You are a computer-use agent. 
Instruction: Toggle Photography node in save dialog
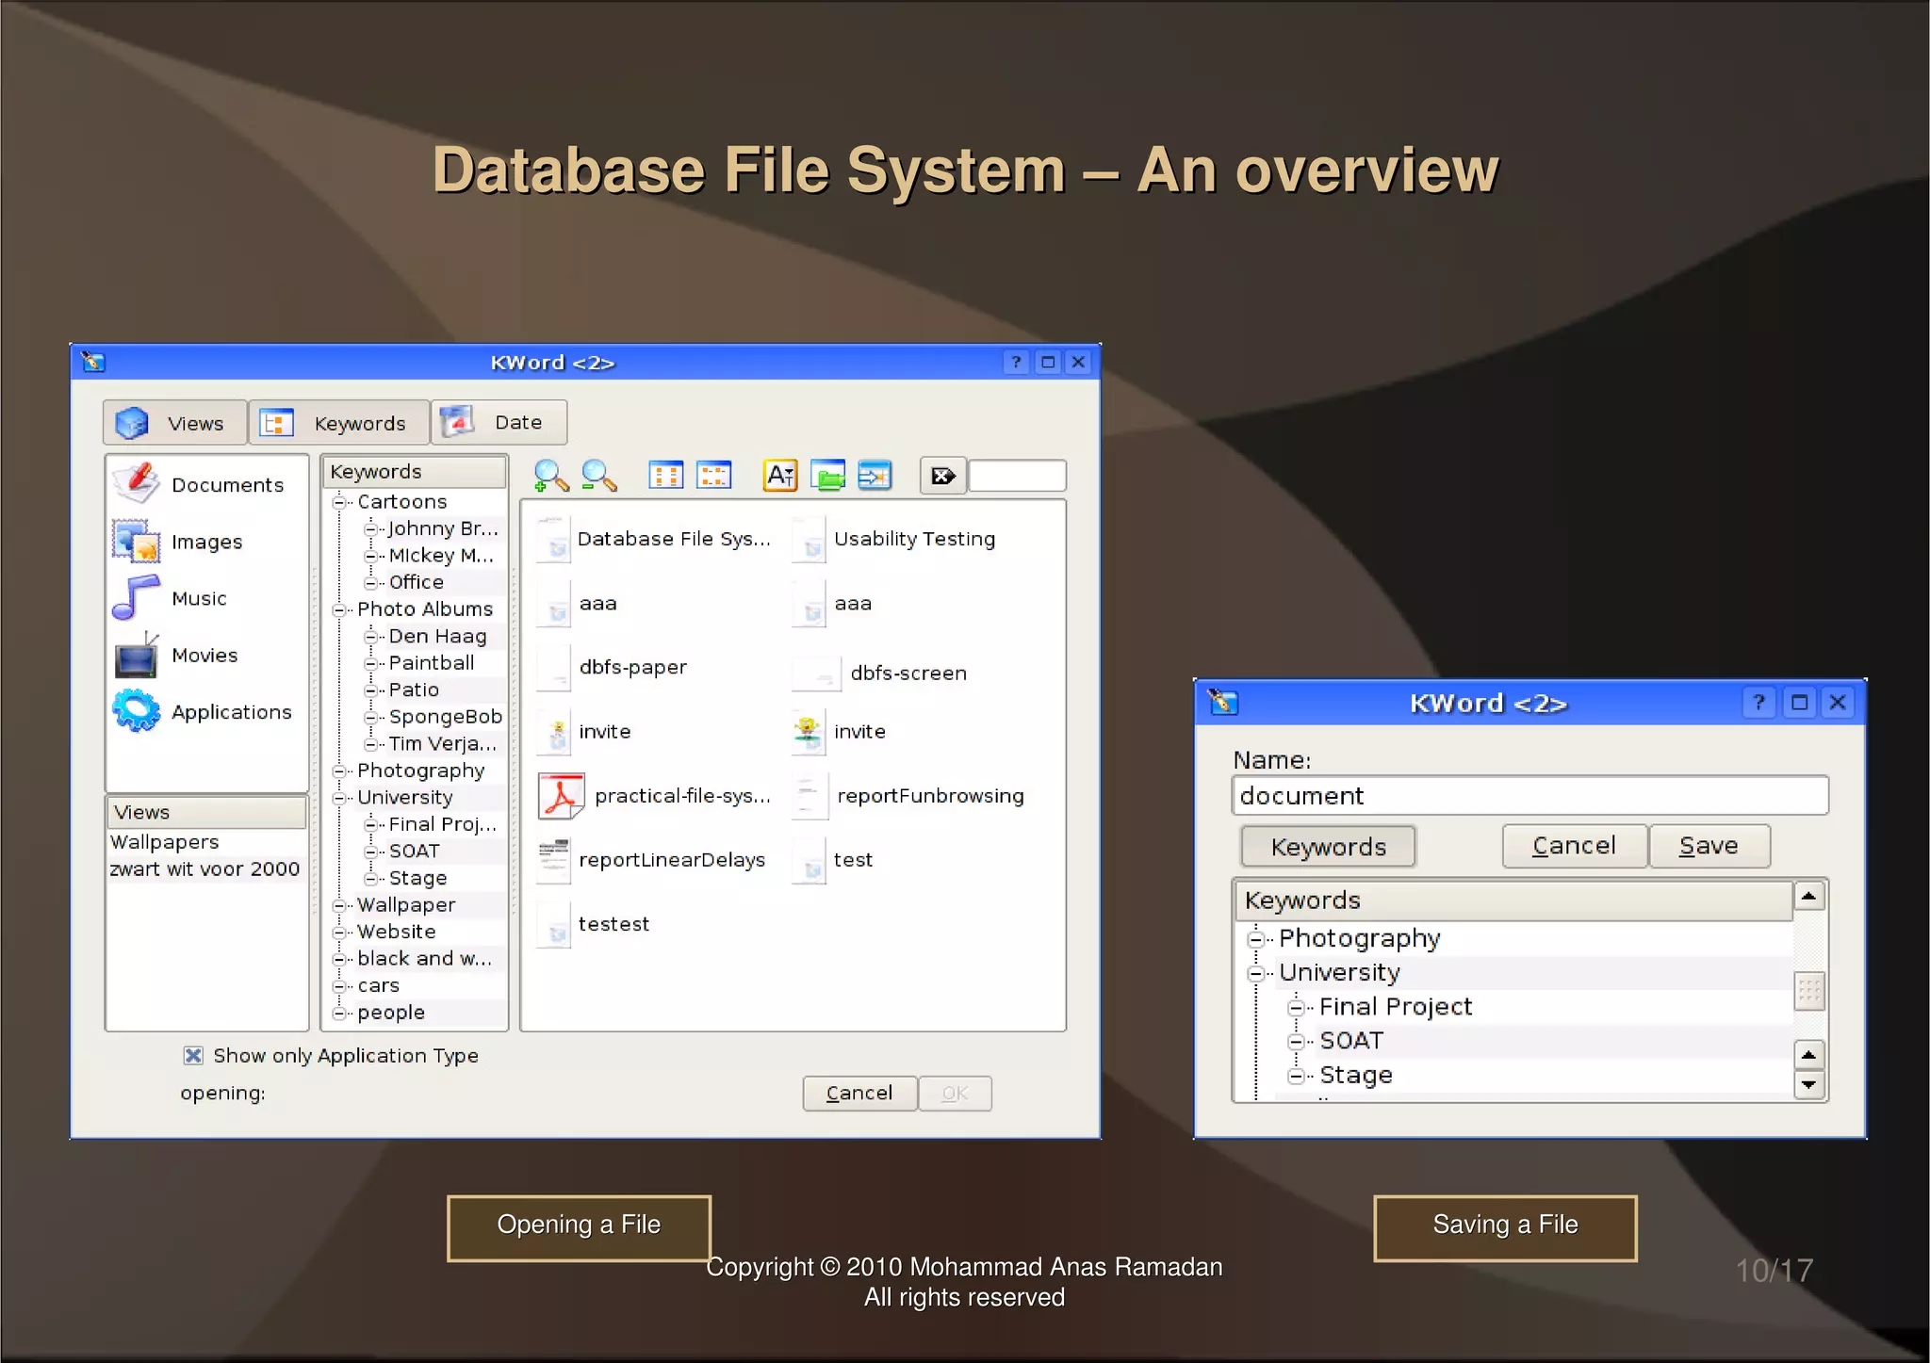coord(1255,938)
